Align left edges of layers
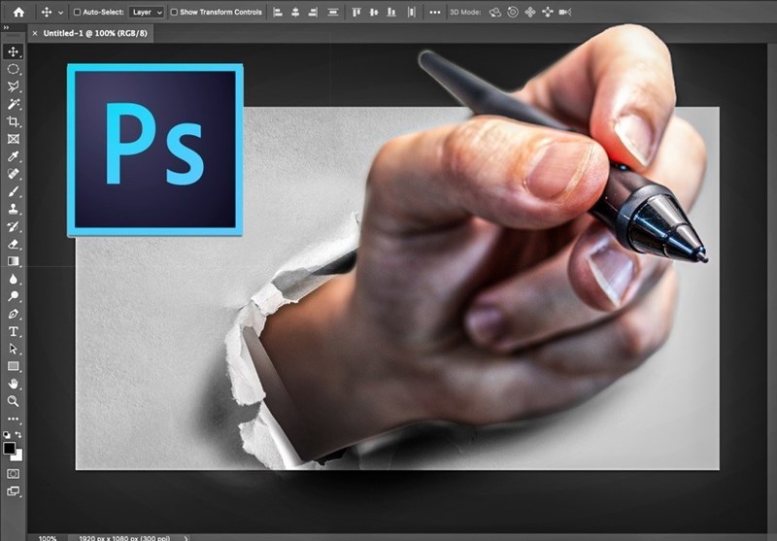This screenshot has height=541, width=777. click(x=278, y=12)
